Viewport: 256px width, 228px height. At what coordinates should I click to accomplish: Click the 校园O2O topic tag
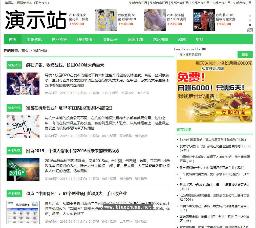tap(128, 93)
